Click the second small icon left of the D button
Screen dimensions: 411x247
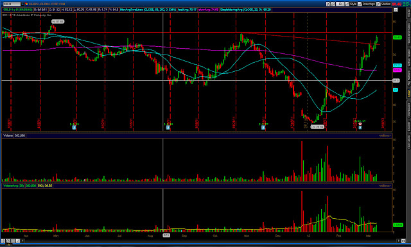click(x=333, y=4)
